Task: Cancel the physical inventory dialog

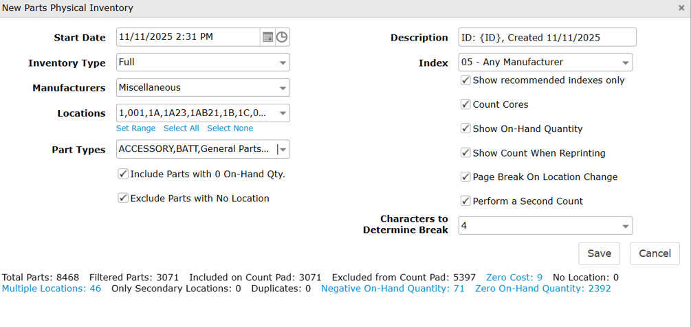Action: (x=655, y=253)
